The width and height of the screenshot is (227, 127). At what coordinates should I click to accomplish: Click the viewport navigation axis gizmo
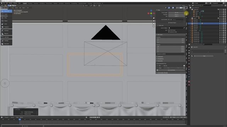(151, 13)
